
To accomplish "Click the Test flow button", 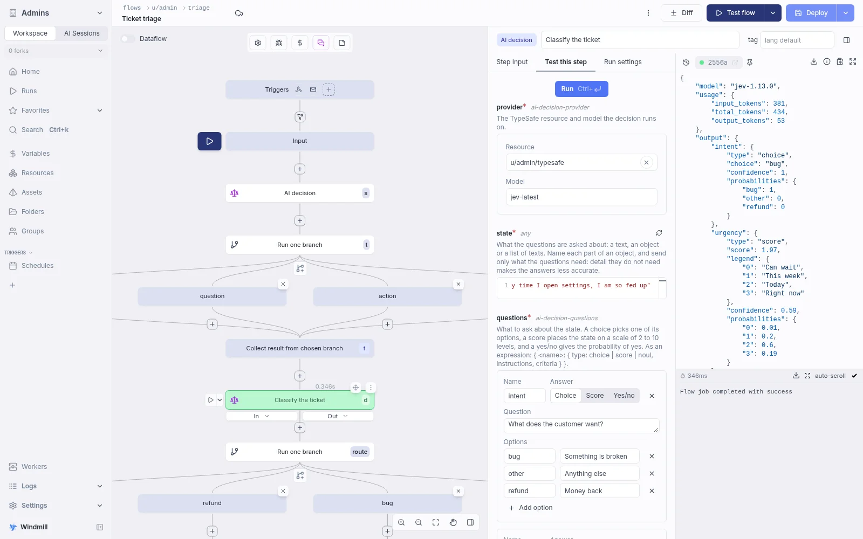I will [x=735, y=13].
